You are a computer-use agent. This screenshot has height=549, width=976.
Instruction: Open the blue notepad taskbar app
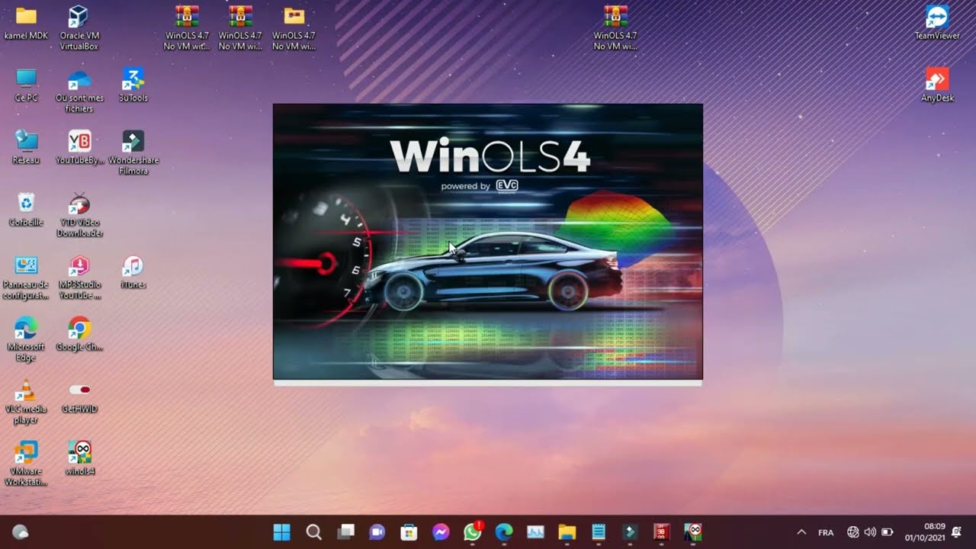(x=599, y=532)
